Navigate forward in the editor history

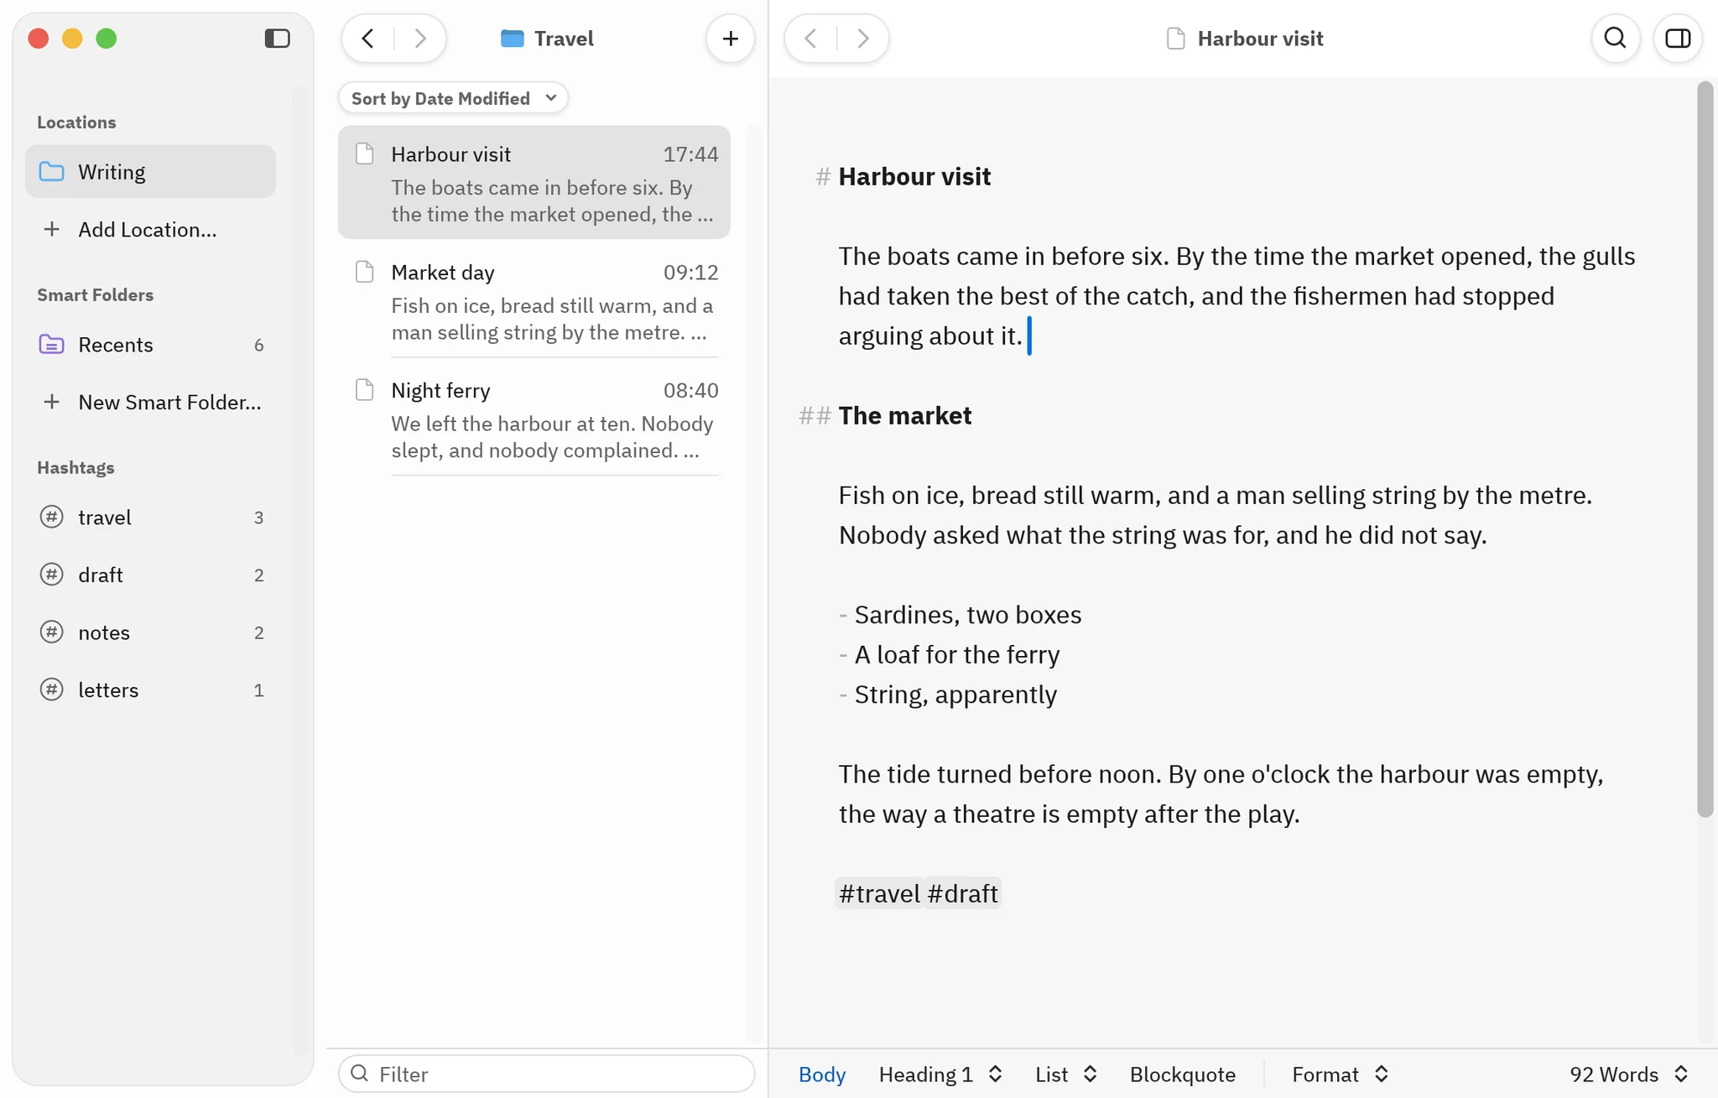tap(862, 39)
